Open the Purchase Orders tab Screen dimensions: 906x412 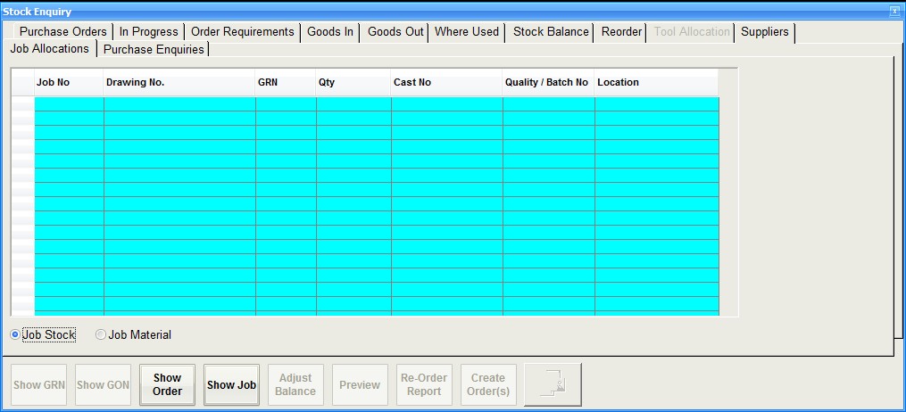tap(62, 32)
